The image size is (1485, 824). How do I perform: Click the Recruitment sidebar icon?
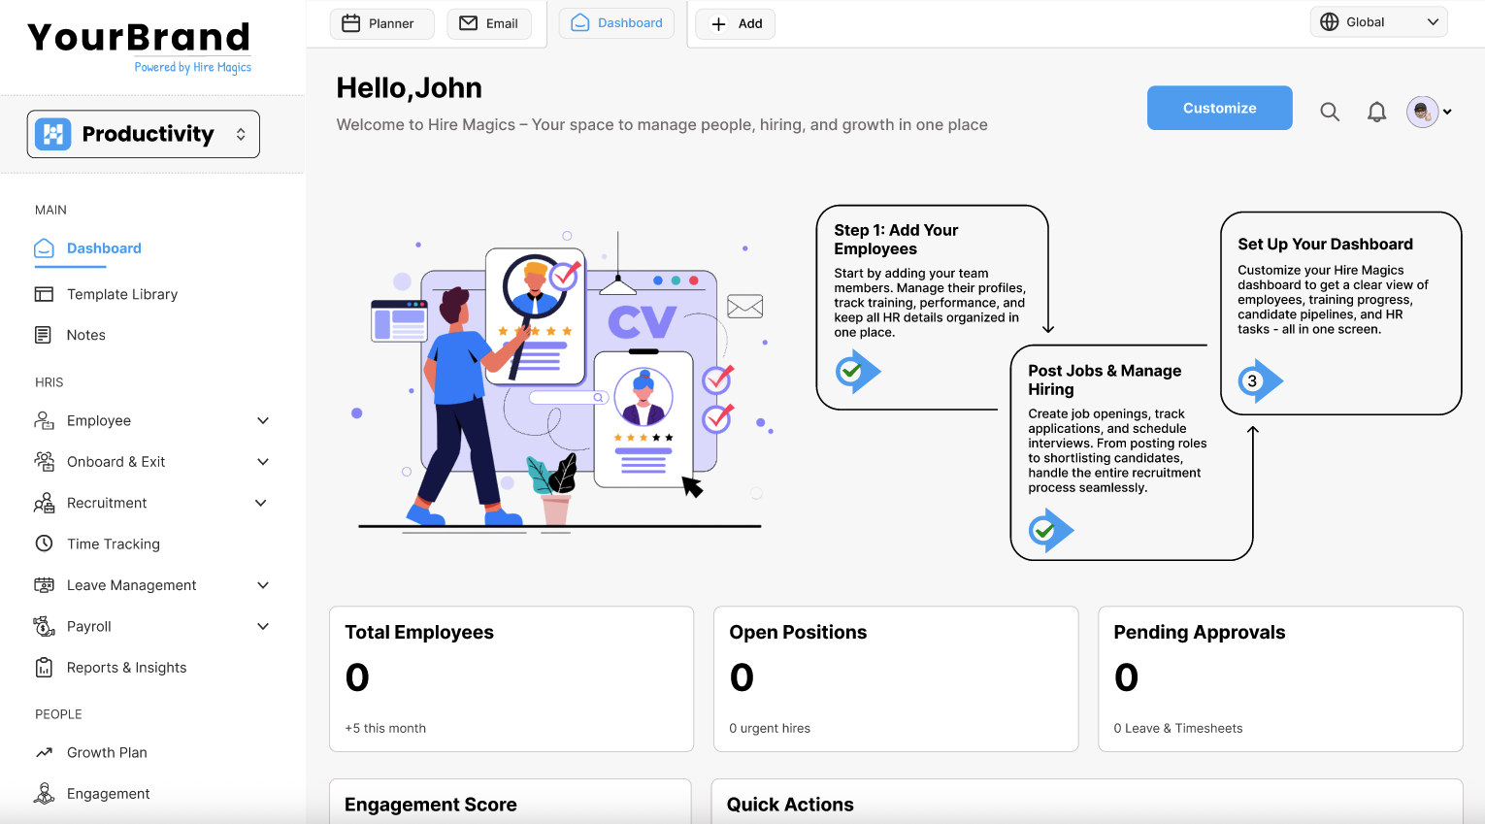pos(44,503)
